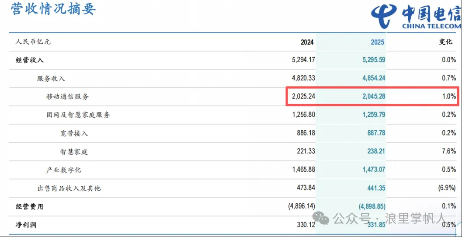Select the 0.7% change for 服务收入
462x237 pixels.
tap(449, 78)
